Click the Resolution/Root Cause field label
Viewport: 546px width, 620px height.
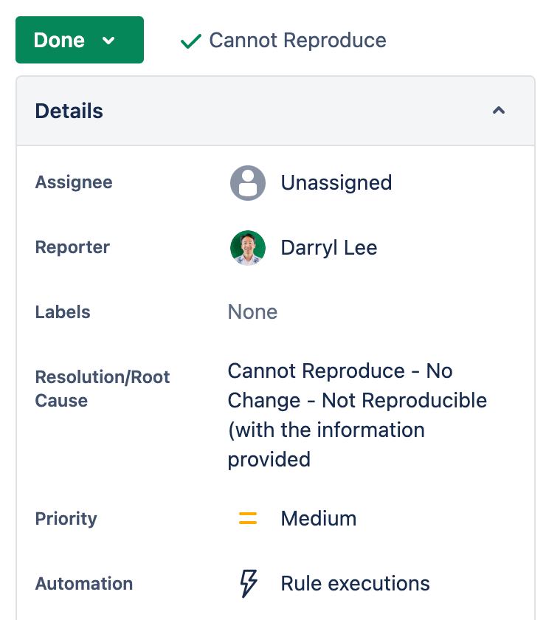tap(103, 389)
